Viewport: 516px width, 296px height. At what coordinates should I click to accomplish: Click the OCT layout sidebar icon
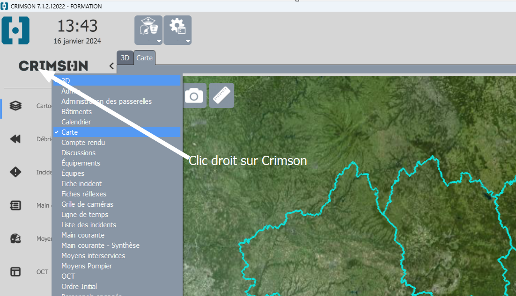[15, 272]
